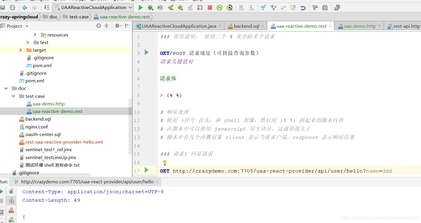Click the JRebel debug bug icon
Viewport: 421px width, 223px height.
[x=180, y=8]
